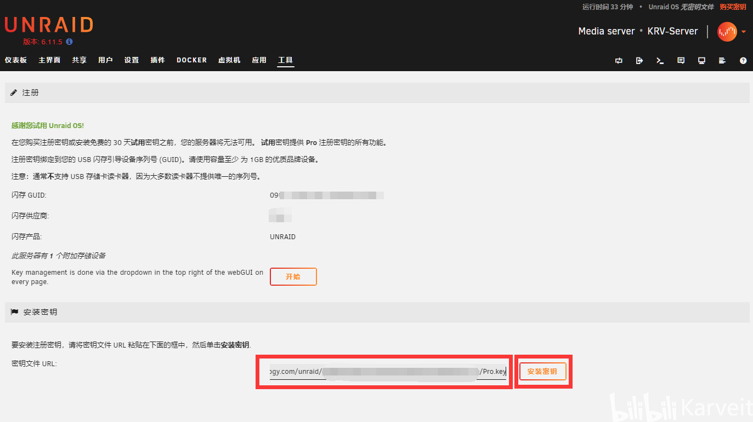This screenshot has width=753, height=422.
Task: Open the terminal icon
Action: [x=660, y=61]
